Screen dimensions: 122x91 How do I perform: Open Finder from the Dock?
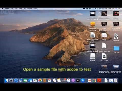(6, 80)
